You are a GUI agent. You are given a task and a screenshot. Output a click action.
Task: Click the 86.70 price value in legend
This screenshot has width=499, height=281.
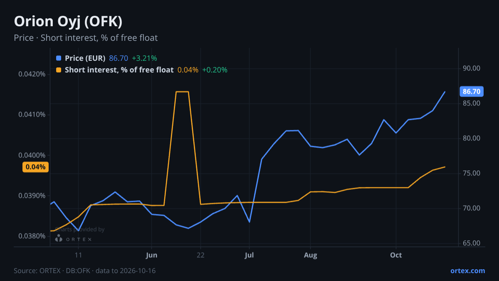(119, 58)
